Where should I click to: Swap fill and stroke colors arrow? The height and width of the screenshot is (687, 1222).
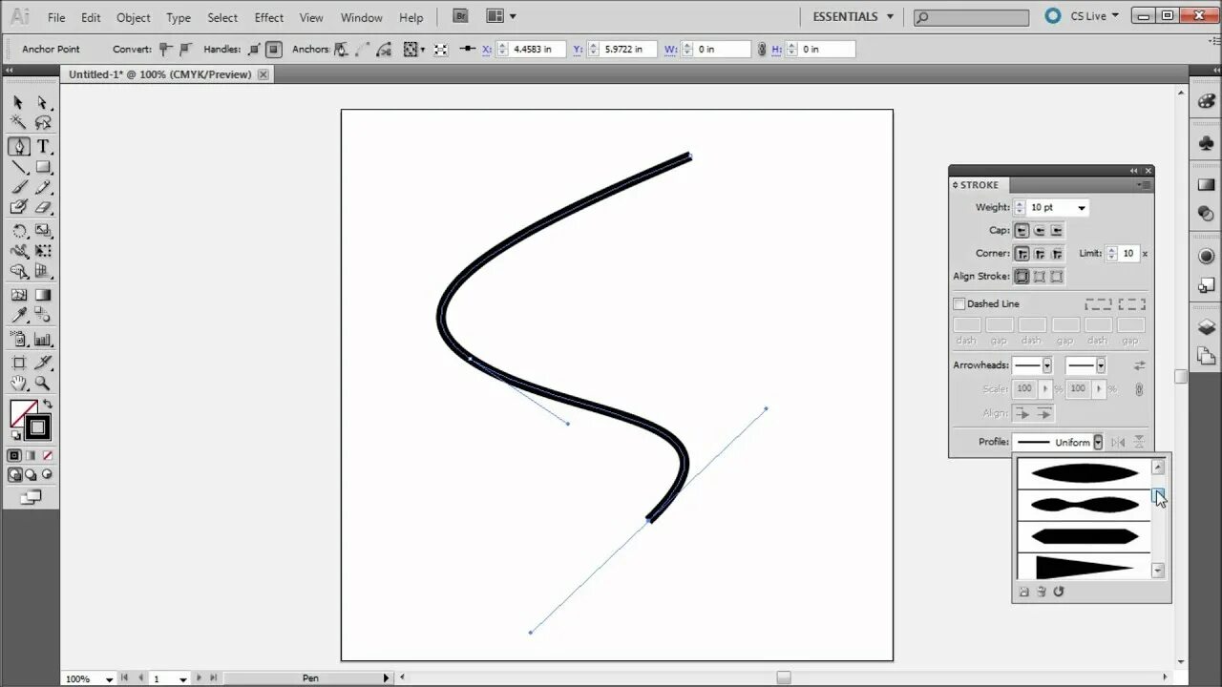[48, 405]
